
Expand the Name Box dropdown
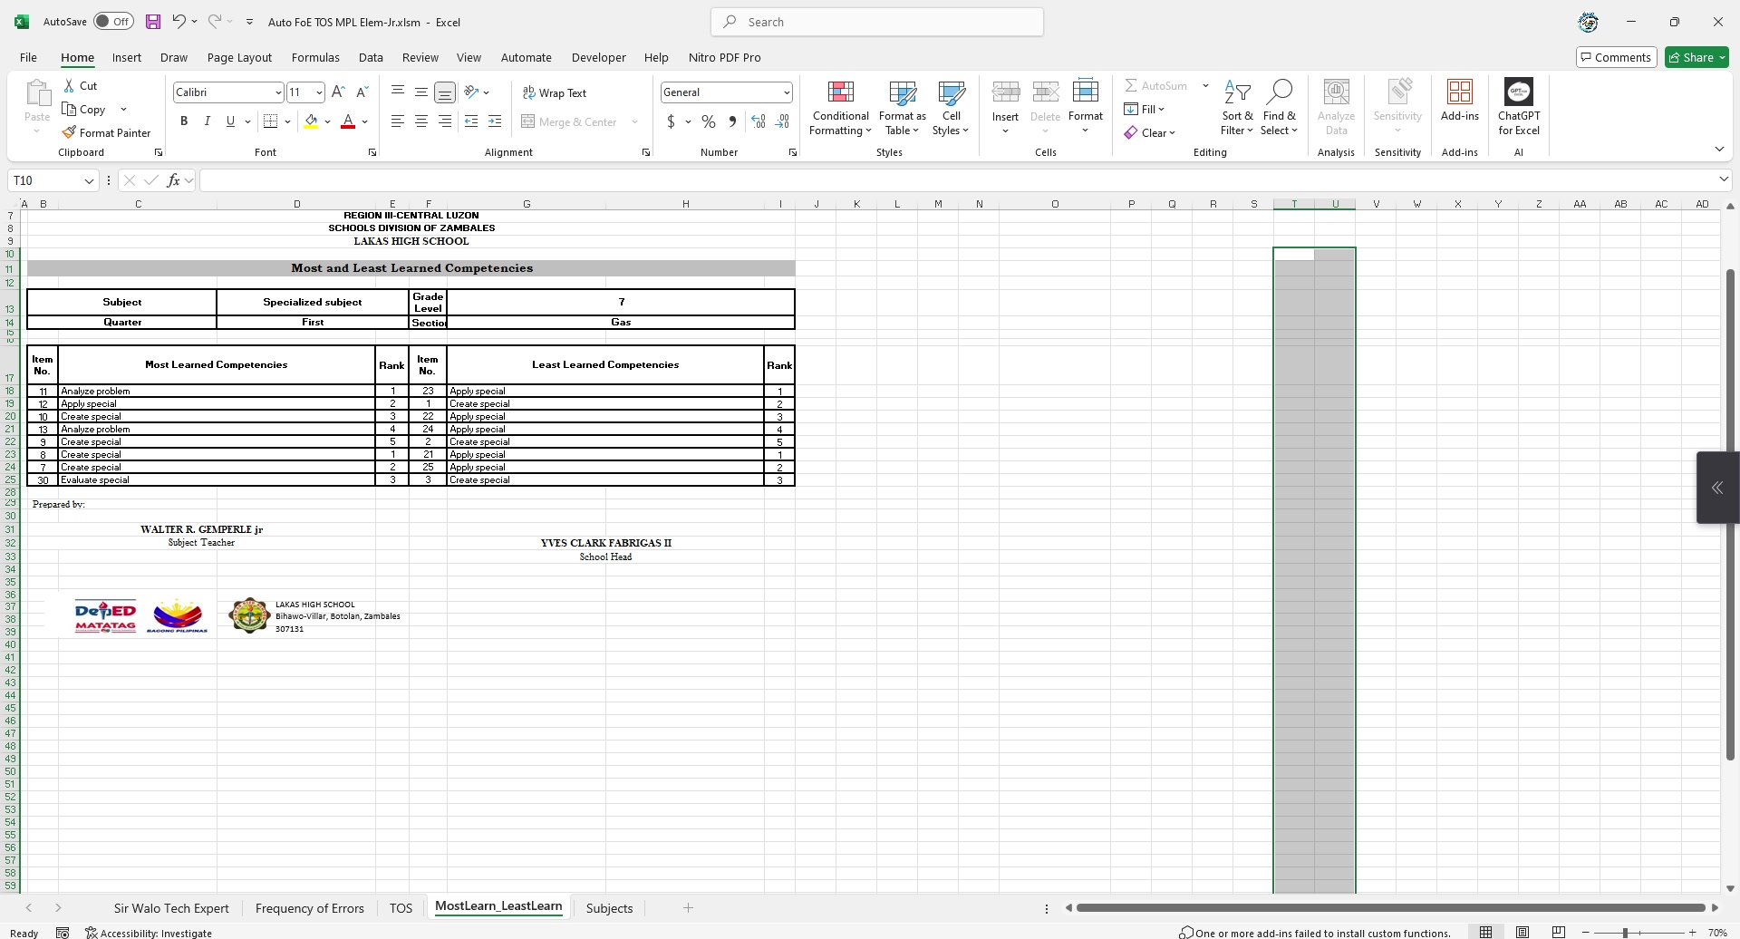(x=89, y=180)
